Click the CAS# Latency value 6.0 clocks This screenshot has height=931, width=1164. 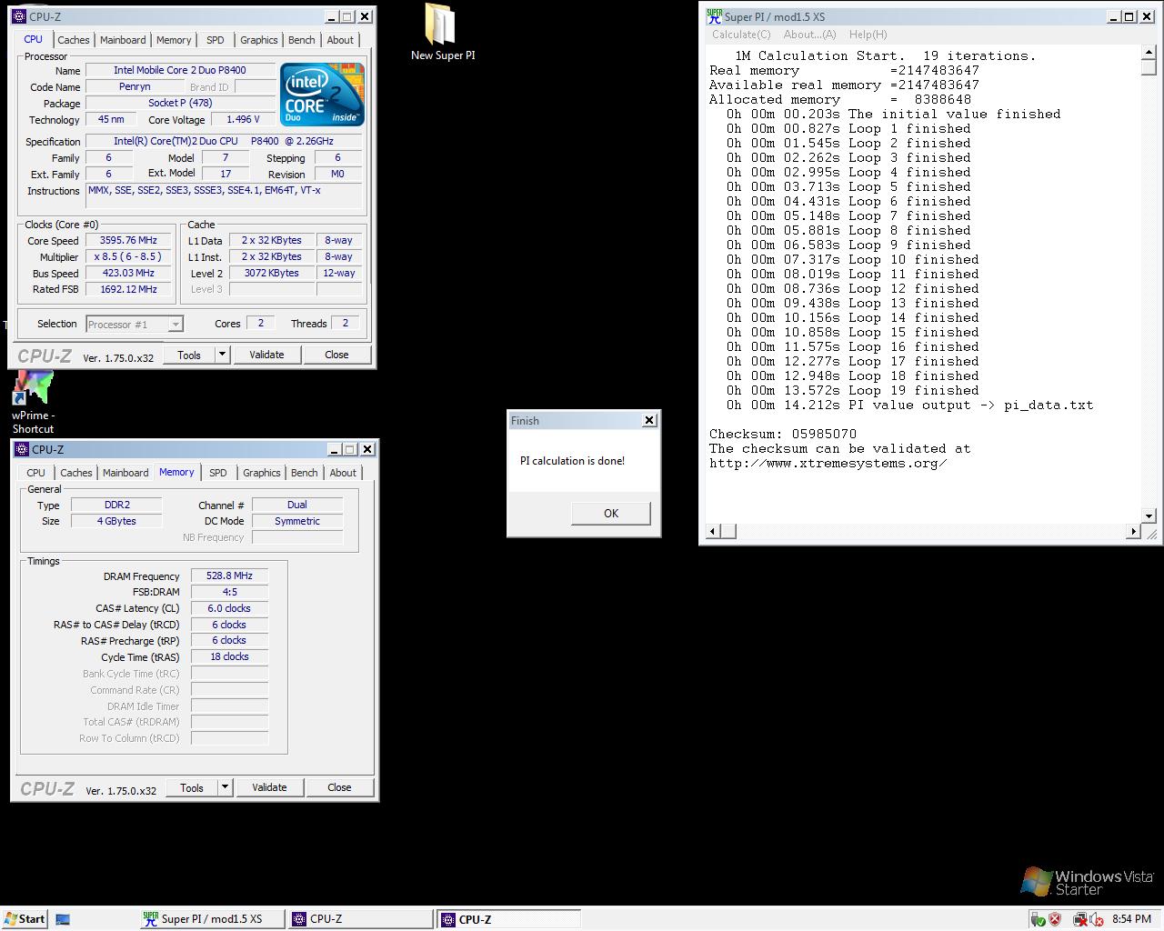click(x=229, y=608)
